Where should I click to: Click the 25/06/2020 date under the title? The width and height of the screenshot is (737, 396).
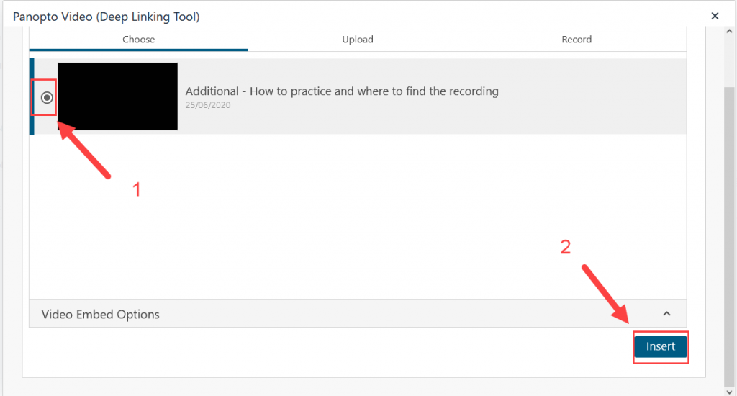[x=208, y=105]
